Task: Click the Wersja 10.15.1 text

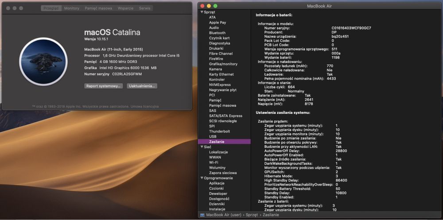Action: click(96, 39)
